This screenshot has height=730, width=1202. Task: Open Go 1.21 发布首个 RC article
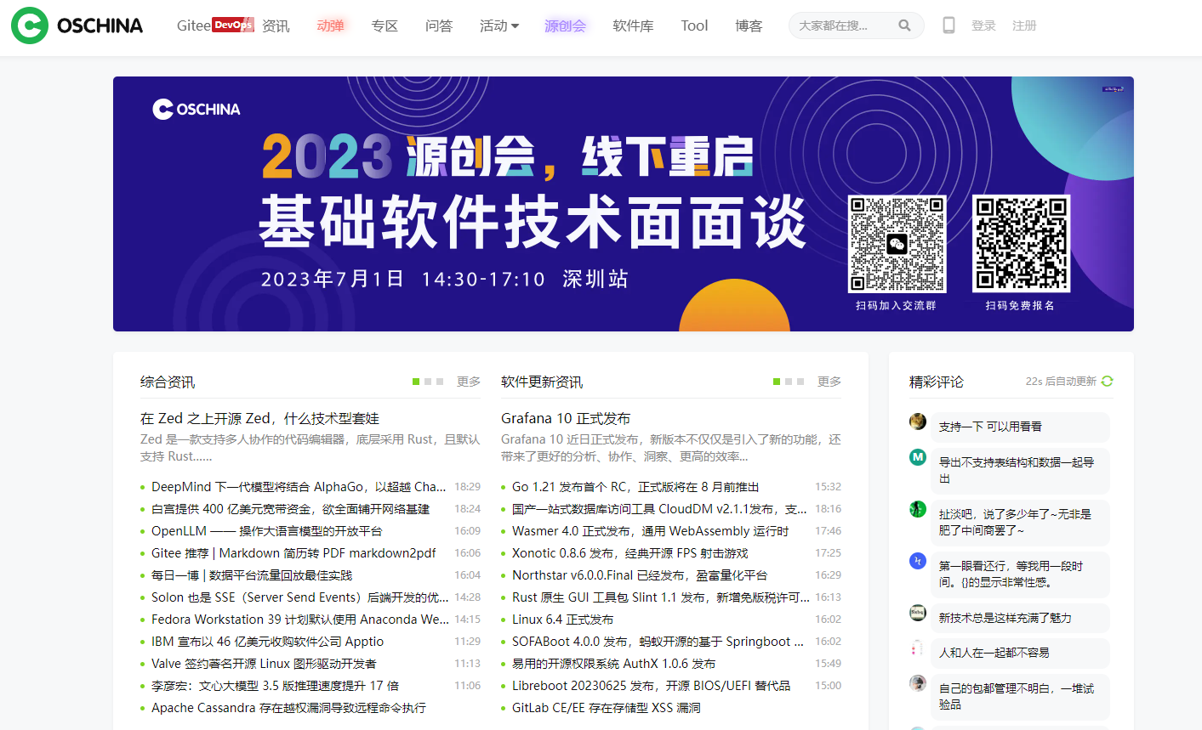tap(635, 487)
